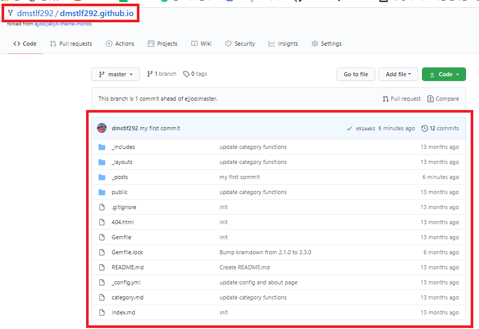Open the ejjoo/jekyll-theme-monos fork source link
Image resolution: width=479 pixels, height=329 pixels.
click(63, 24)
